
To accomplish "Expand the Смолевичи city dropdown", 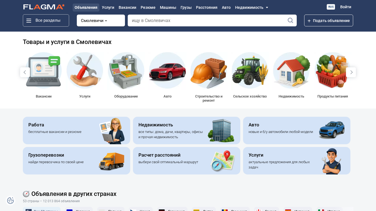I will click(101, 21).
